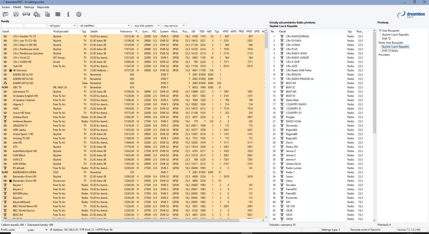
Task: Open the Soubor menu
Action: coord(6,7)
